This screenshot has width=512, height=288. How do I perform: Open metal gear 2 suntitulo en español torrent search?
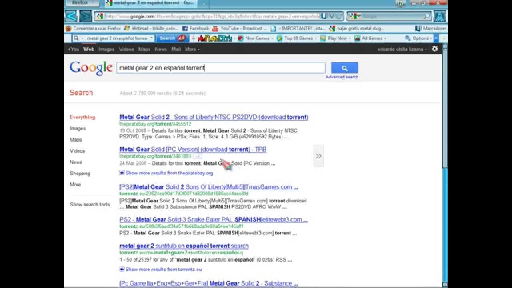[x=184, y=246]
